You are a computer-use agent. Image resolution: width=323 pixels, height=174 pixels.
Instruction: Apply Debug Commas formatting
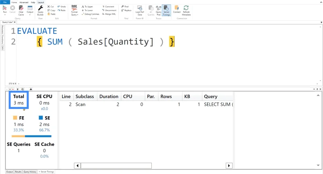90,14
